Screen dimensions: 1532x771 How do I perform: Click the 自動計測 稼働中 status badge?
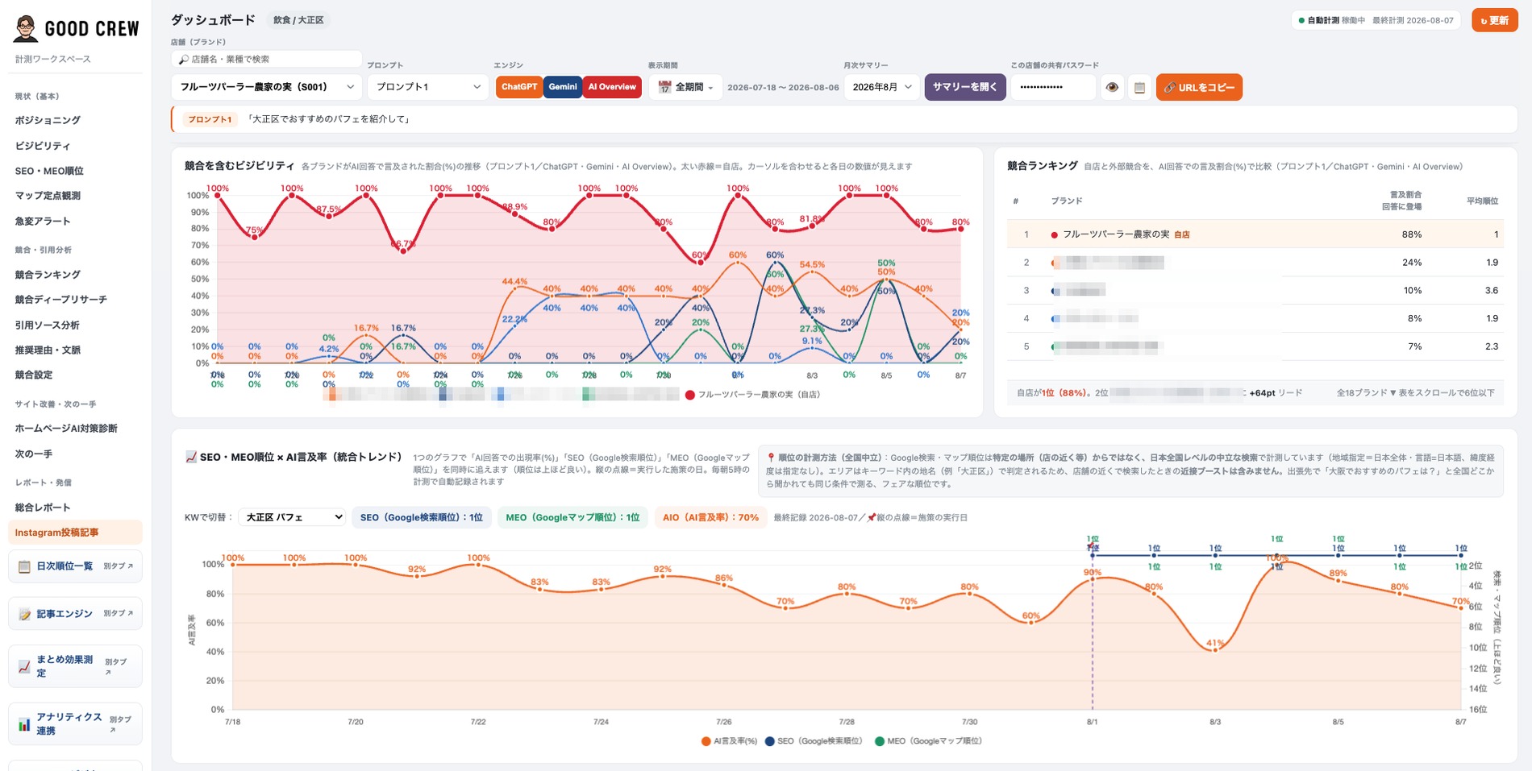coord(1376,20)
